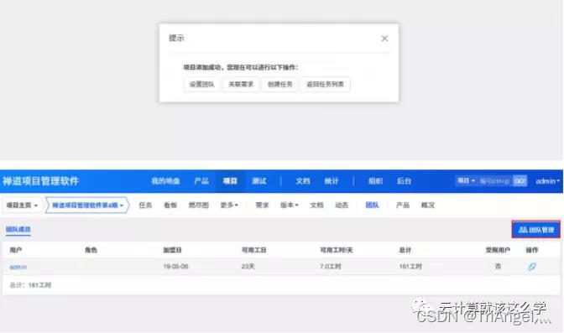Click the 总计：161工时 footer summary

coord(30,285)
